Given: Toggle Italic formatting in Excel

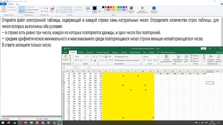Looking at the screenshot, I should [78, 60].
